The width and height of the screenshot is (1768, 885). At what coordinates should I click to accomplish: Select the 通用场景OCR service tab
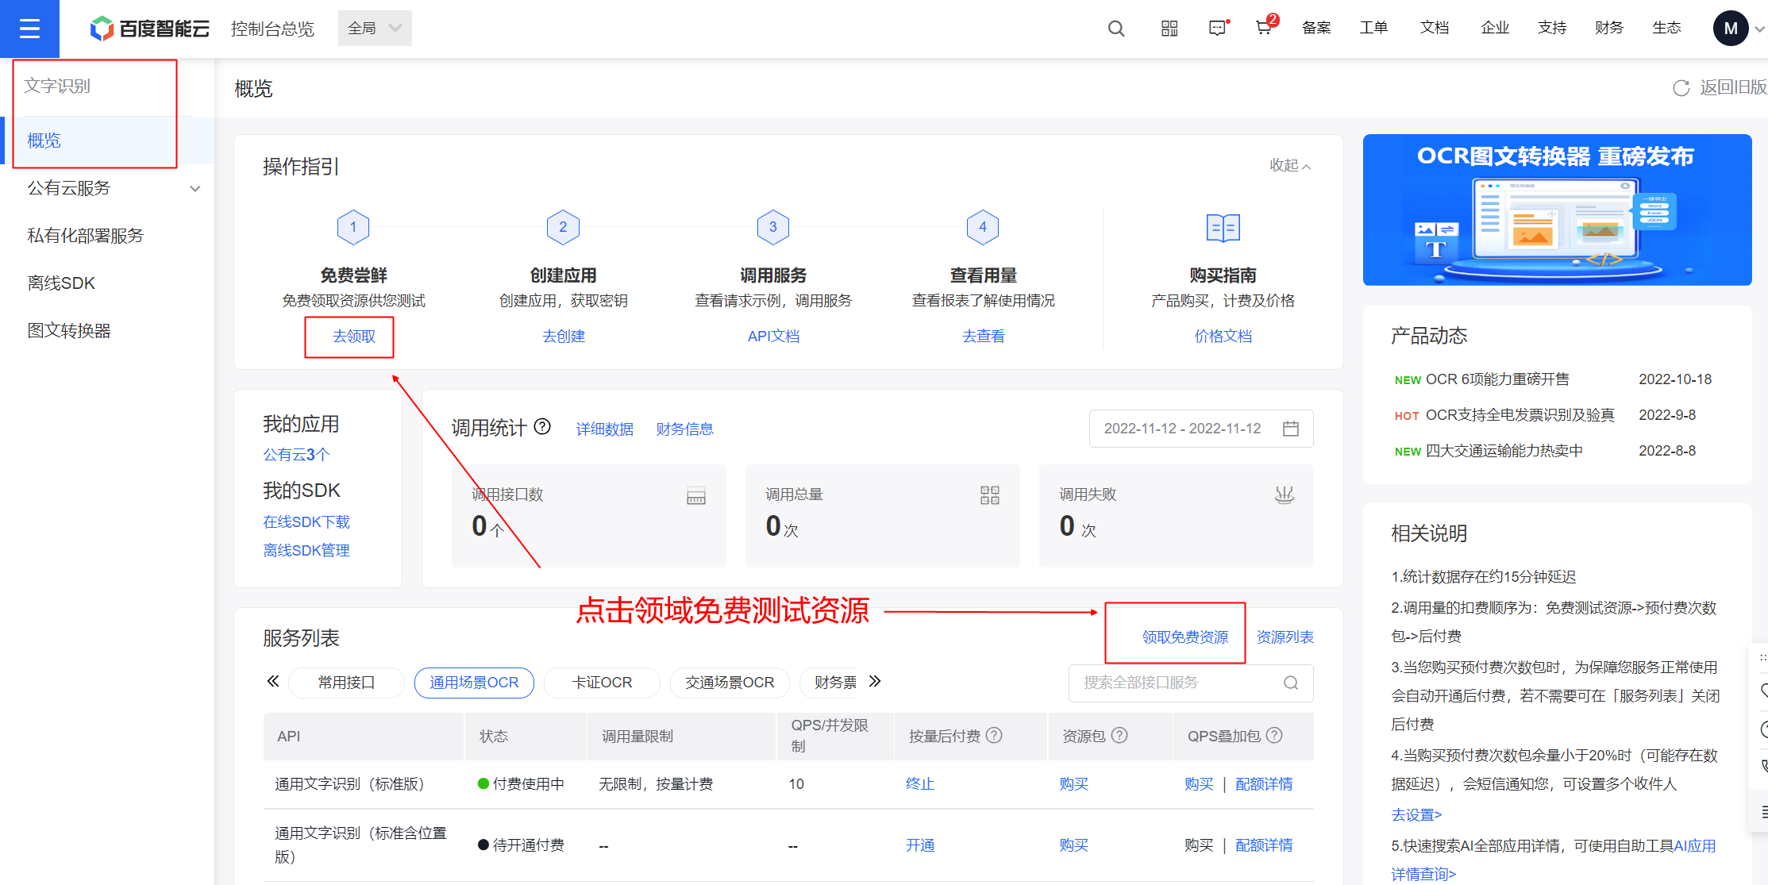(474, 683)
